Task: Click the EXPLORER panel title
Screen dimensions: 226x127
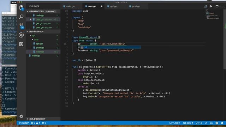Action: tap(34, 6)
